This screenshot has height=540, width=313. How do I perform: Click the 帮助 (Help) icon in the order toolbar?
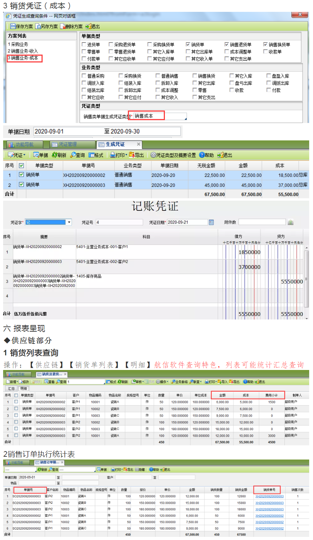pos(151,469)
